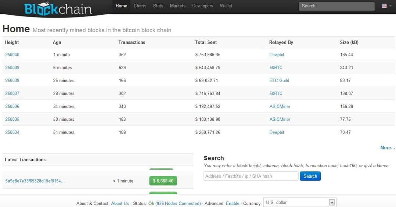
Task: Open the BTC Guild relay link
Action: click(x=279, y=81)
